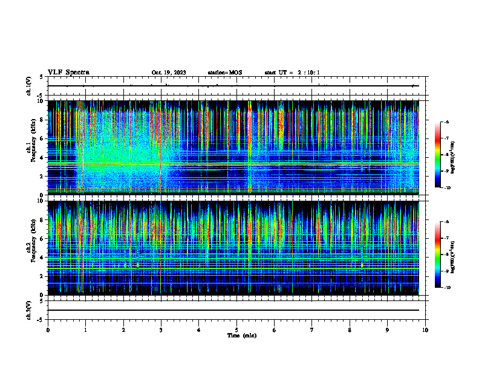Click inside the ch.2 spectrogram panel
This screenshot has width=479, height=370.
click(x=233, y=248)
